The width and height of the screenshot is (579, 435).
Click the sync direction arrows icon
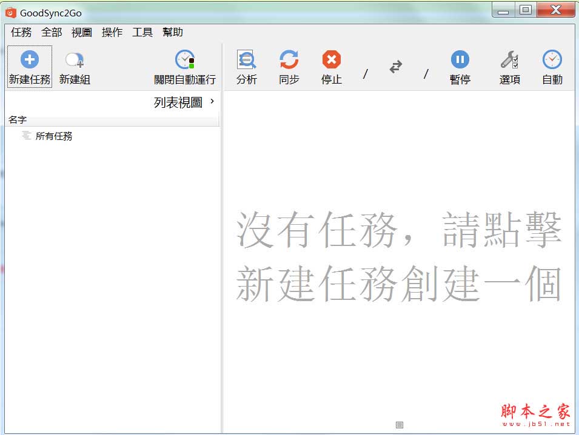click(396, 68)
